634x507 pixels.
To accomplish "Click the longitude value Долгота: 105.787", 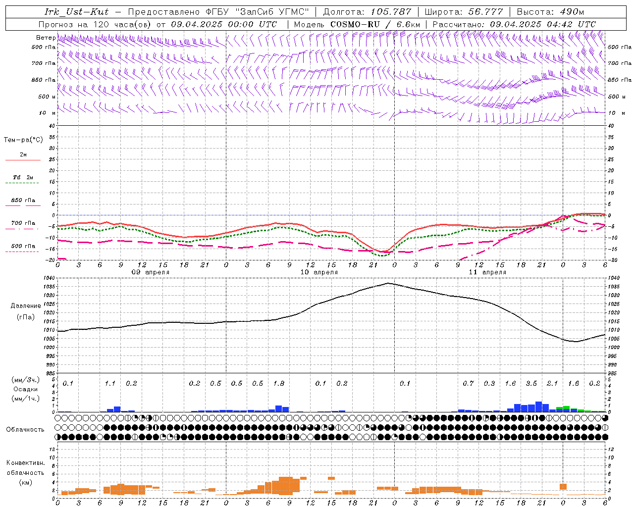I will [x=367, y=11].
